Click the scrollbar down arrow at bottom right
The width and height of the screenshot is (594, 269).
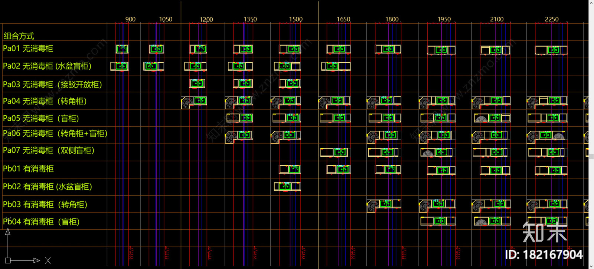(x=591, y=266)
